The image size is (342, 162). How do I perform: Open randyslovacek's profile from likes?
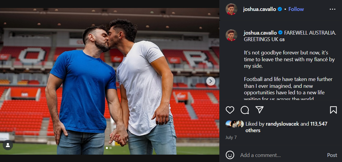[282, 124]
